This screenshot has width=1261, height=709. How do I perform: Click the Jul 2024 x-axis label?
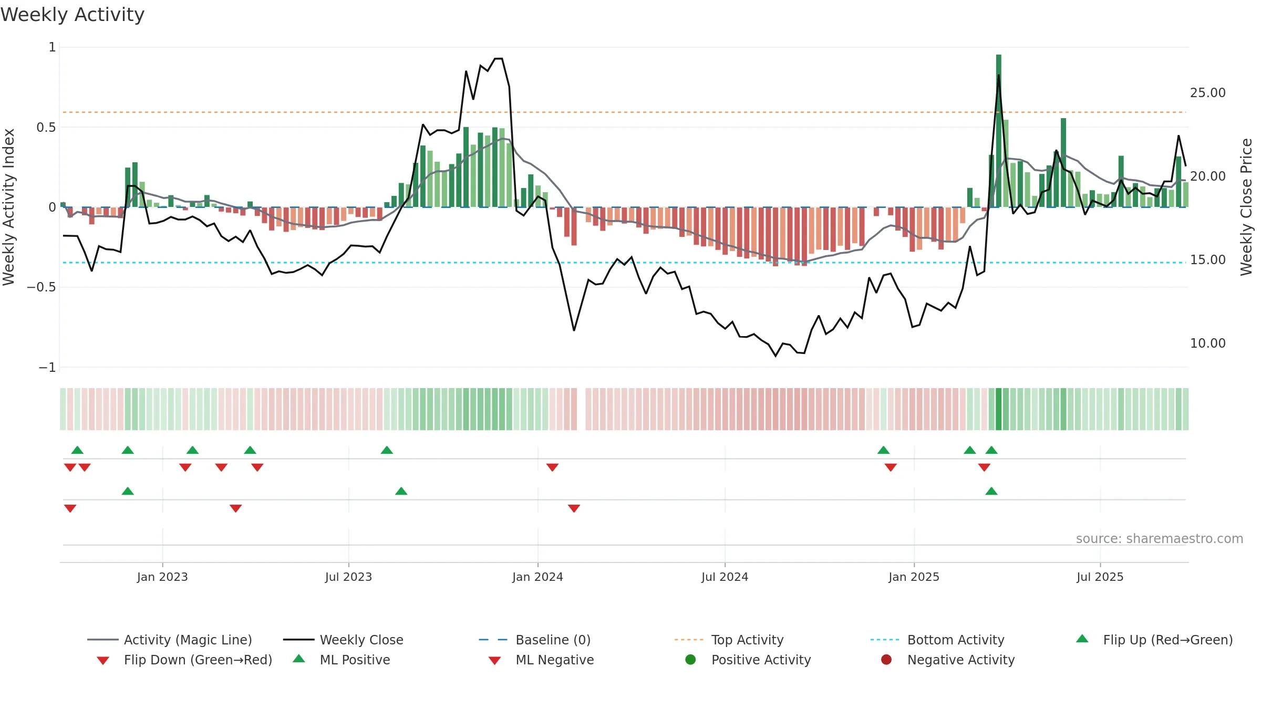725,577
